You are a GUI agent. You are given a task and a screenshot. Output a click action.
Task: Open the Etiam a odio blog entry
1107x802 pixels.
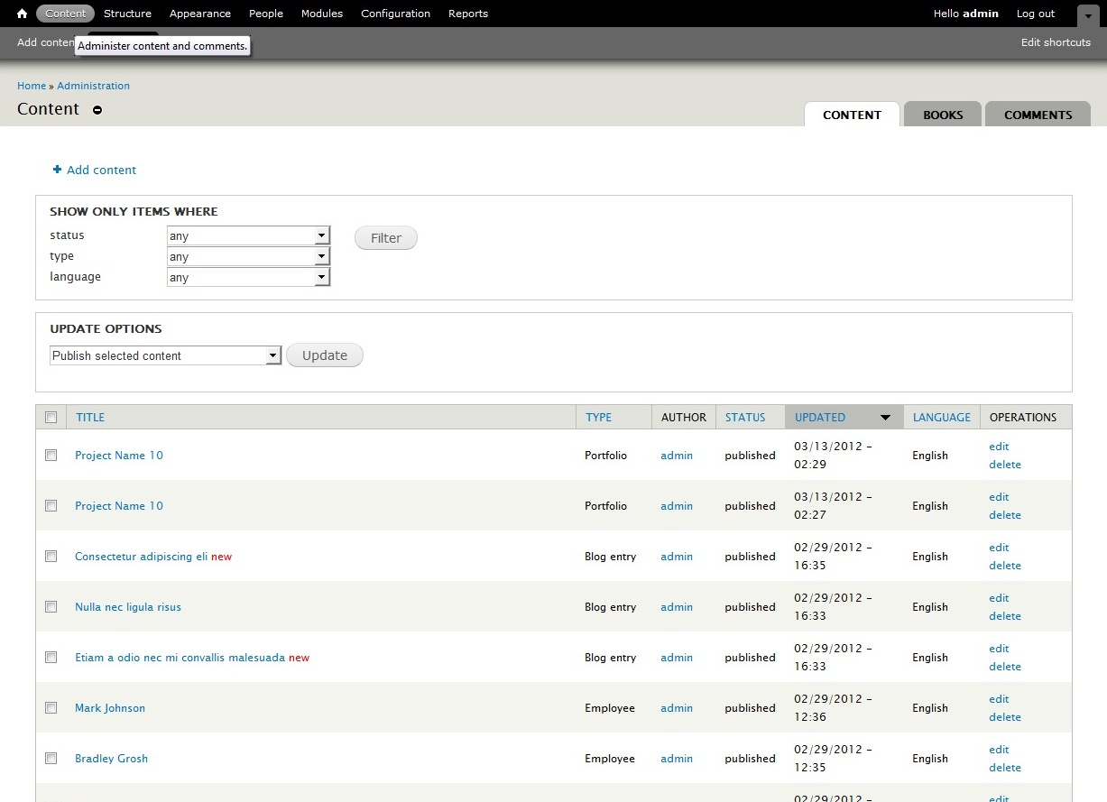click(180, 658)
